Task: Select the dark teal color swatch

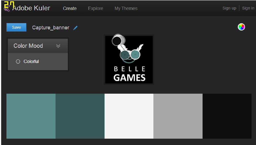Action: click(x=80, y=116)
